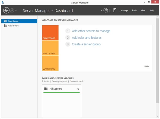Click Add roles and features link

click(x=87, y=38)
